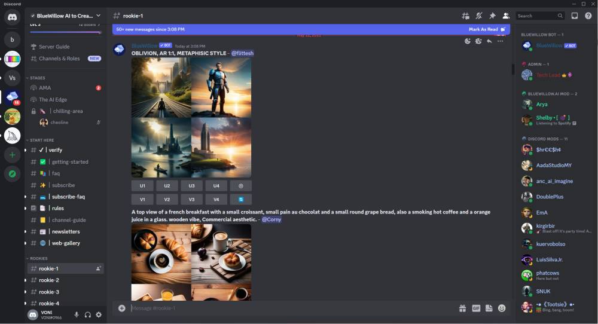Open the subscribe-faq channel
598x324 pixels.
click(x=65, y=197)
